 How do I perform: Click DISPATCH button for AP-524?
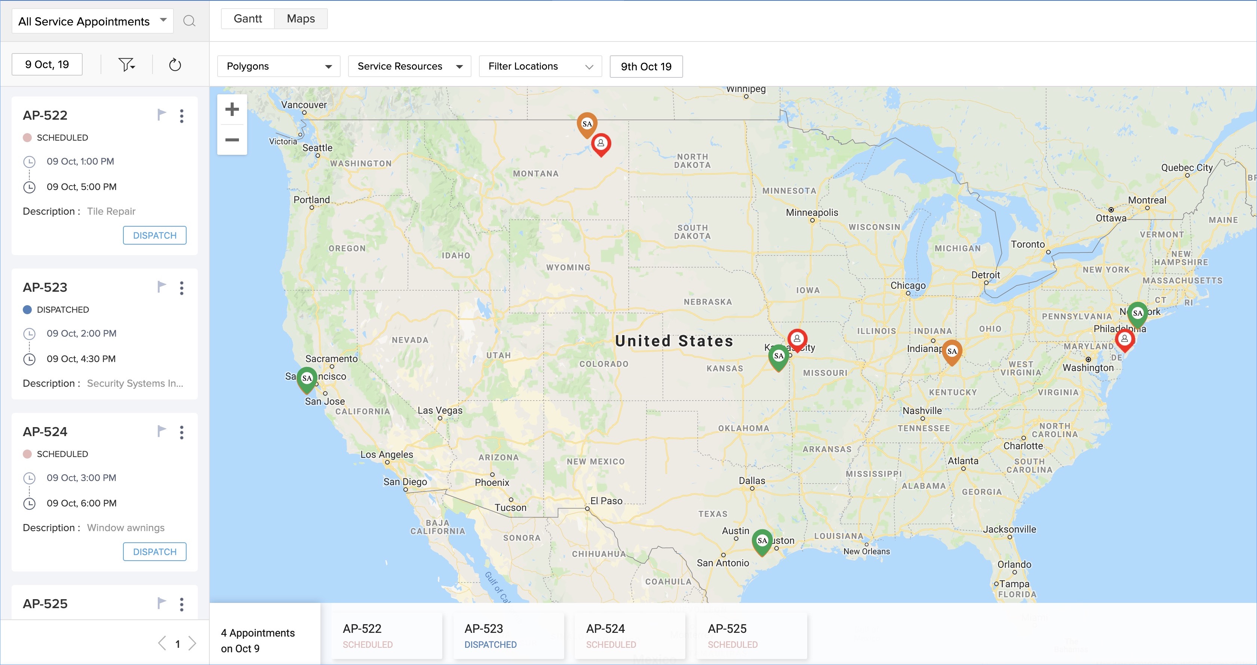[155, 552]
